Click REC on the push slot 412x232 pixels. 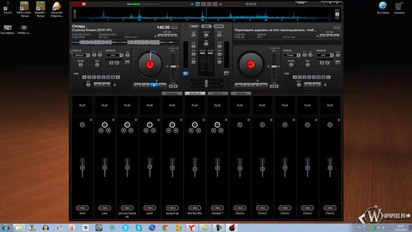pyautogui.click(x=150, y=208)
